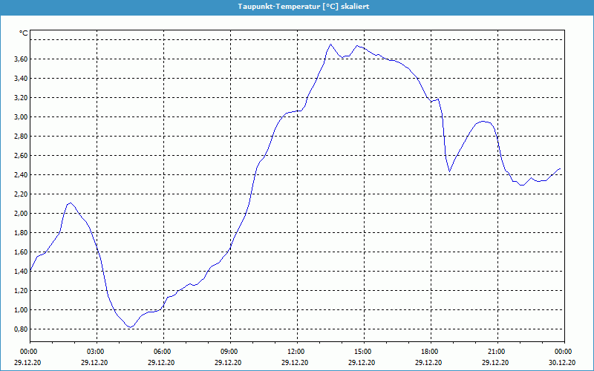Click the date label beneath 06:00
The image size is (594, 371).
(162, 363)
